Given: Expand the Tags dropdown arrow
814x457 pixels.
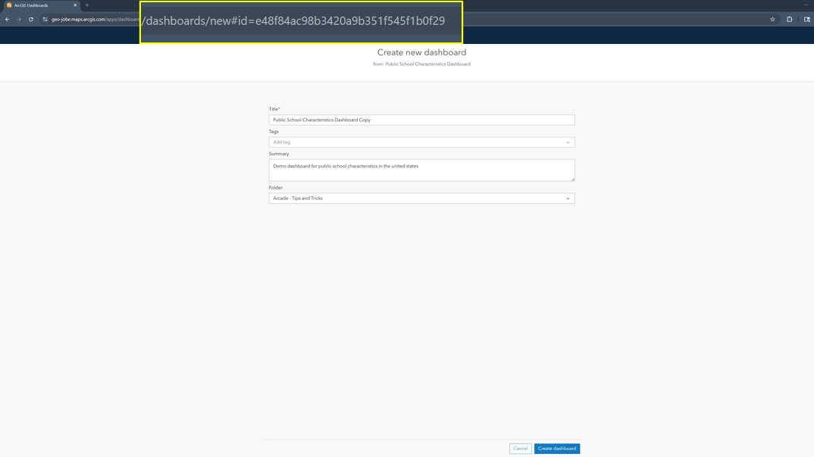Looking at the screenshot, I should tap(568, 142).
